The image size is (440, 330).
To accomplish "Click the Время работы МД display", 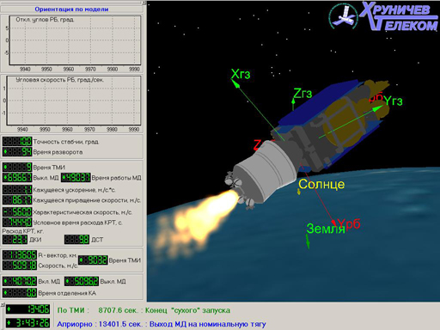I will (x=76, y=178).
